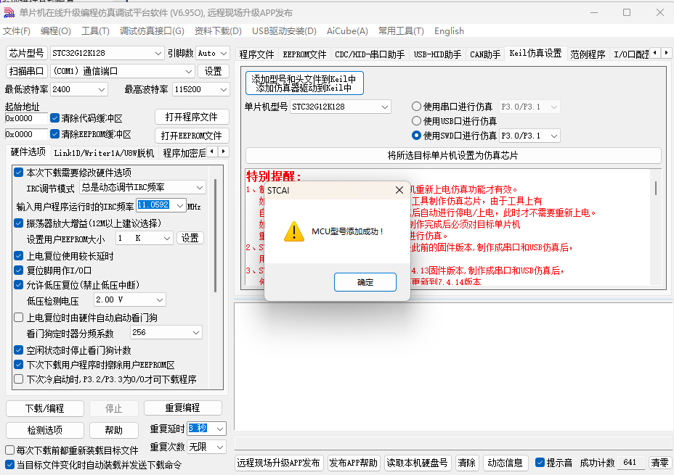Open the 文件(F) menu
Image resolution: width=674 pixels, height=475 pixels.
pos(16,31)
